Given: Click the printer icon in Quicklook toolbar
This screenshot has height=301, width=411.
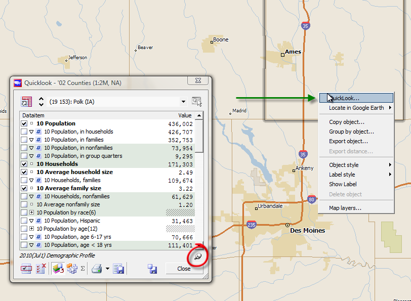Looking at the screenshot, I should click(97, 269).
